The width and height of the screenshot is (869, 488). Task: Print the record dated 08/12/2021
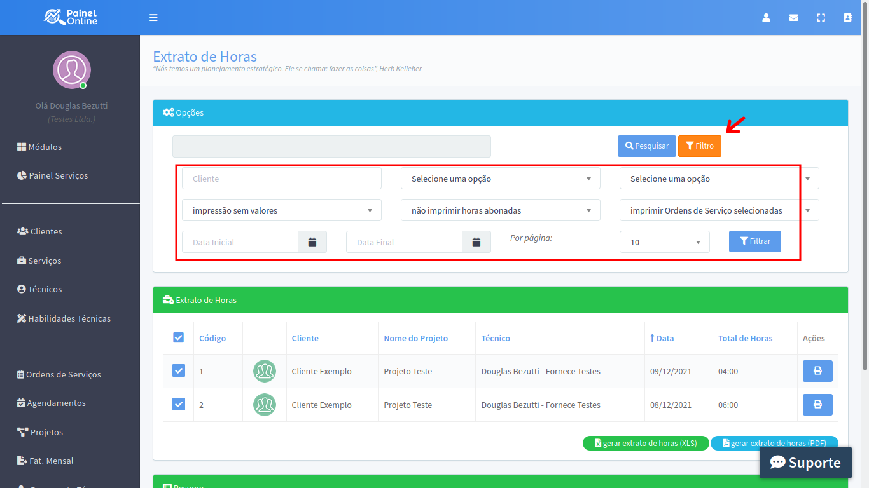(x=817, y=405)
